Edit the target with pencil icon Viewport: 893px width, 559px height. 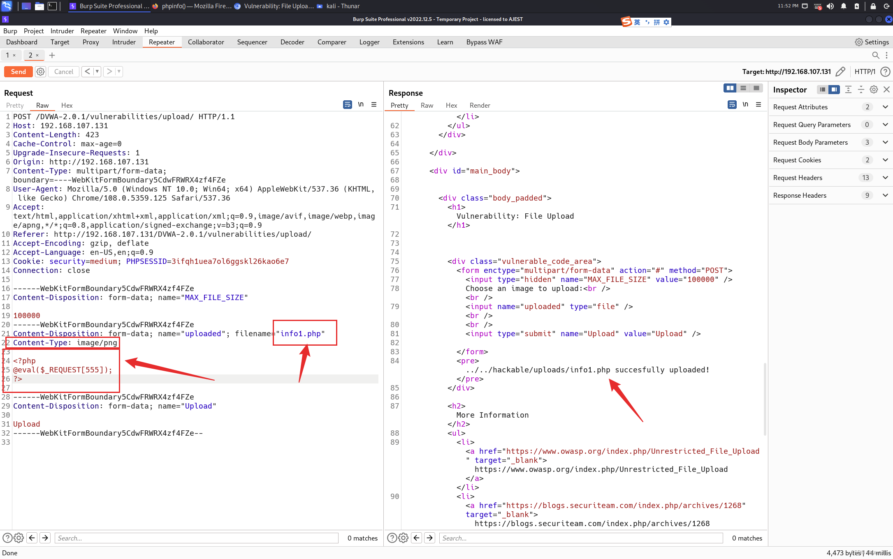[x=841, y=72]
